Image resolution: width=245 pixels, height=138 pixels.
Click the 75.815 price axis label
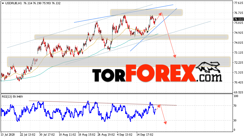[238, 23]
